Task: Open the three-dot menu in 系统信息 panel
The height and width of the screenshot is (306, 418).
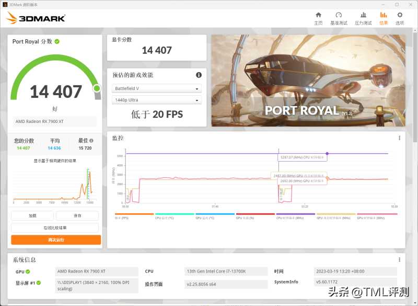Action: click(x=400, y=260)
